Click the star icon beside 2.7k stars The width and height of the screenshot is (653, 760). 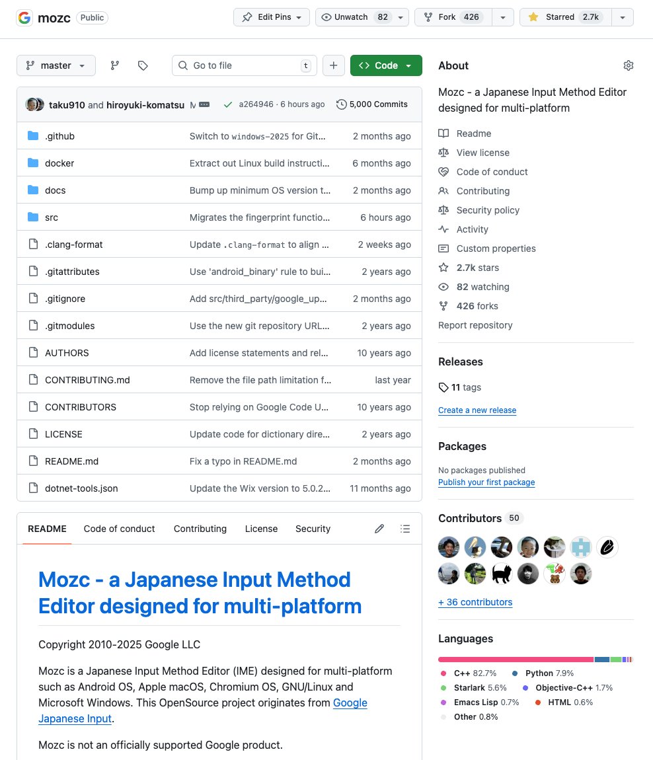(x=443, y=268)
